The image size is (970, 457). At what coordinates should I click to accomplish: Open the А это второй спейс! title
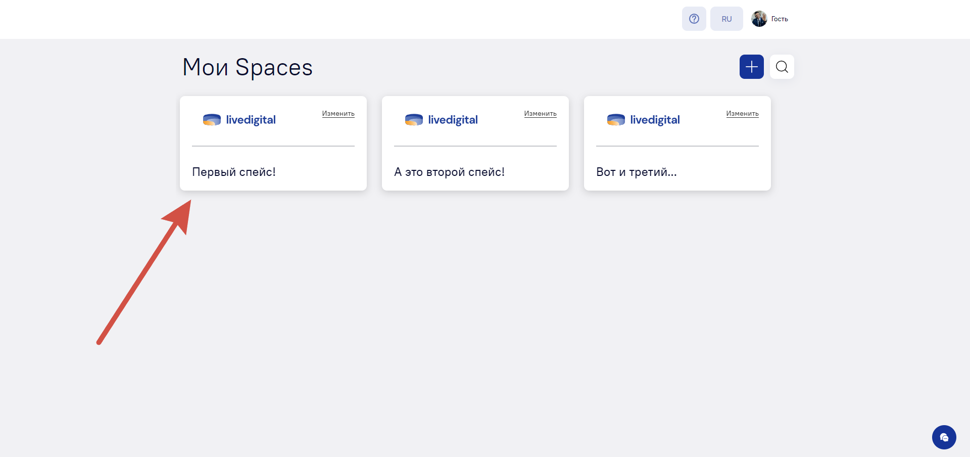click(x=449, y=172)
